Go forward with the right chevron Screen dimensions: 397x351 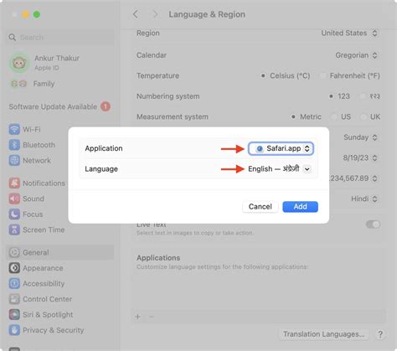click(155, 14)
